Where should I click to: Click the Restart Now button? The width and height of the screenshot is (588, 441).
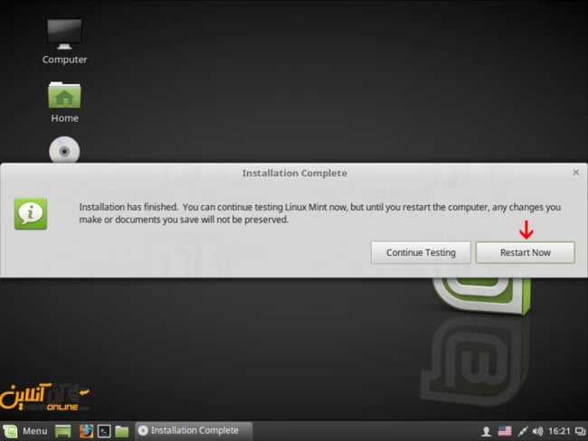click(525, 252)
